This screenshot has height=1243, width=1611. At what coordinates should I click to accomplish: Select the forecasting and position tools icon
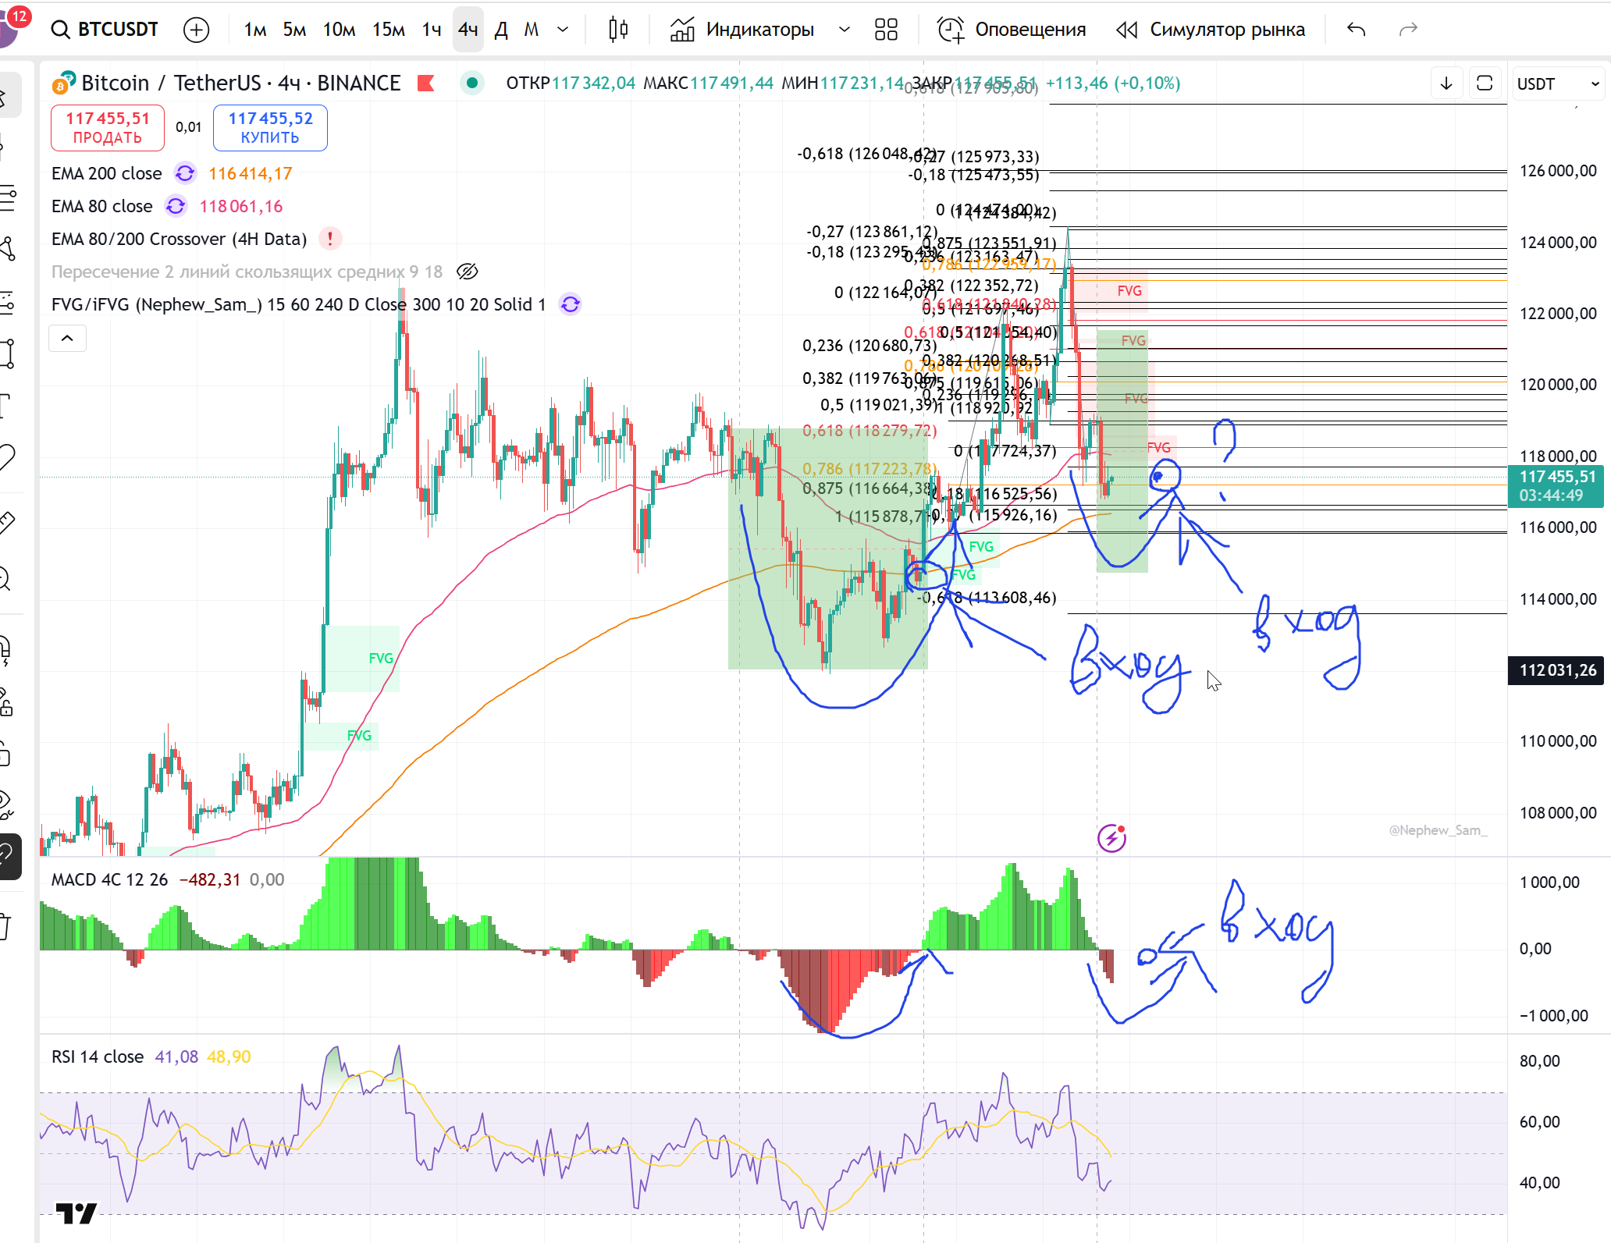pyautogui.click(x=6, y=301)
